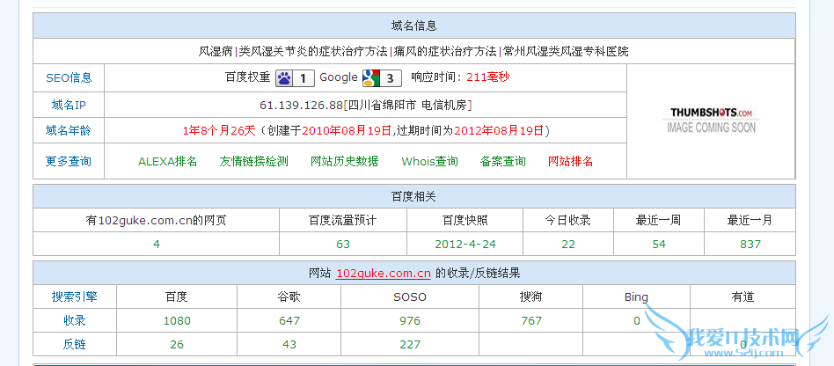Click today's indexed count 22
The image size is (834, 366).
point(568,245)
